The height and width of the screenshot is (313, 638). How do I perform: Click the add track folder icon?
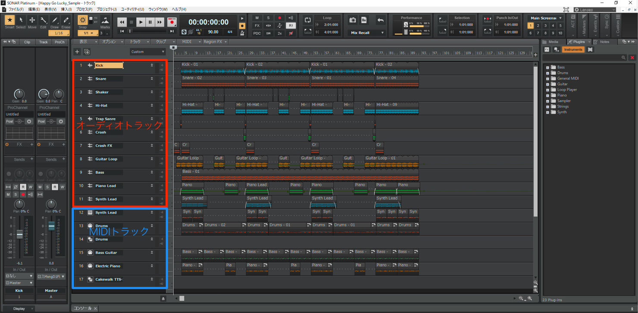87,52
